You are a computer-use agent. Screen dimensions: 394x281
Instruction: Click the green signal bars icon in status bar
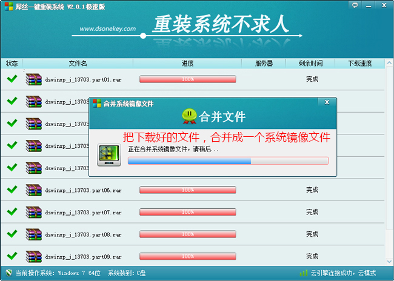(x=304, y=273)
